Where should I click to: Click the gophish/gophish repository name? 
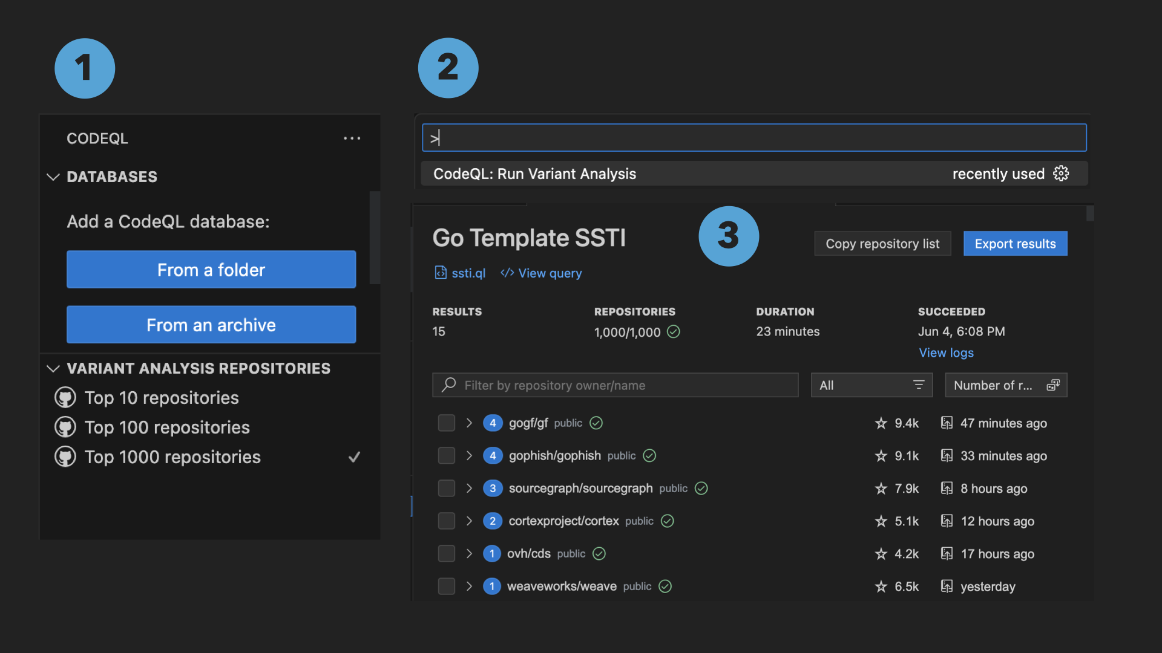click(554, 455)
